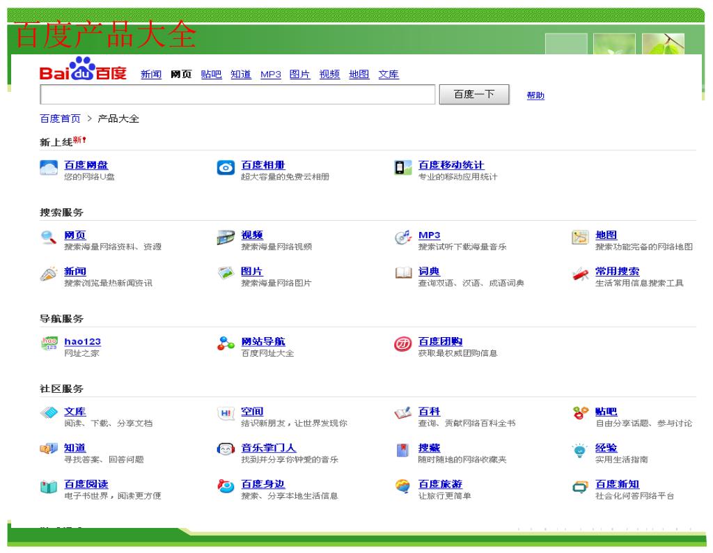
Task: Open the 百度新知 link
Action: pos(618,484)
